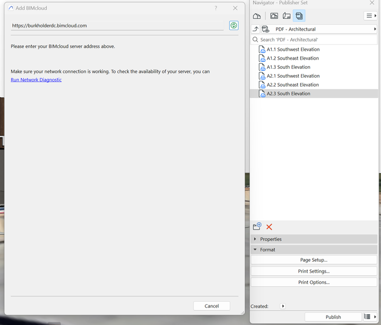Open Navigator hamburger options menu

tap(370, 16)
